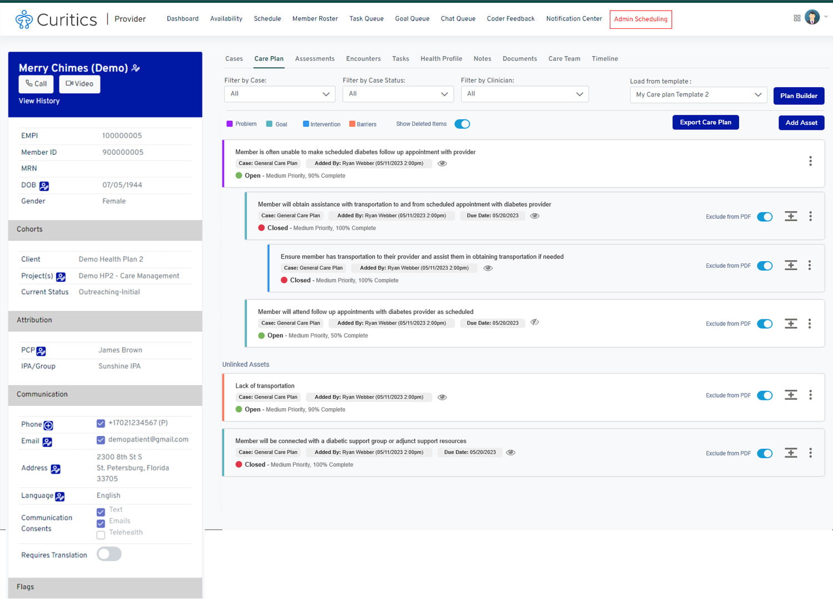This screenshot has width=833, height=599.
Task: Click add-link icon on attend follow up appointments goal
Action: [791, 323]
